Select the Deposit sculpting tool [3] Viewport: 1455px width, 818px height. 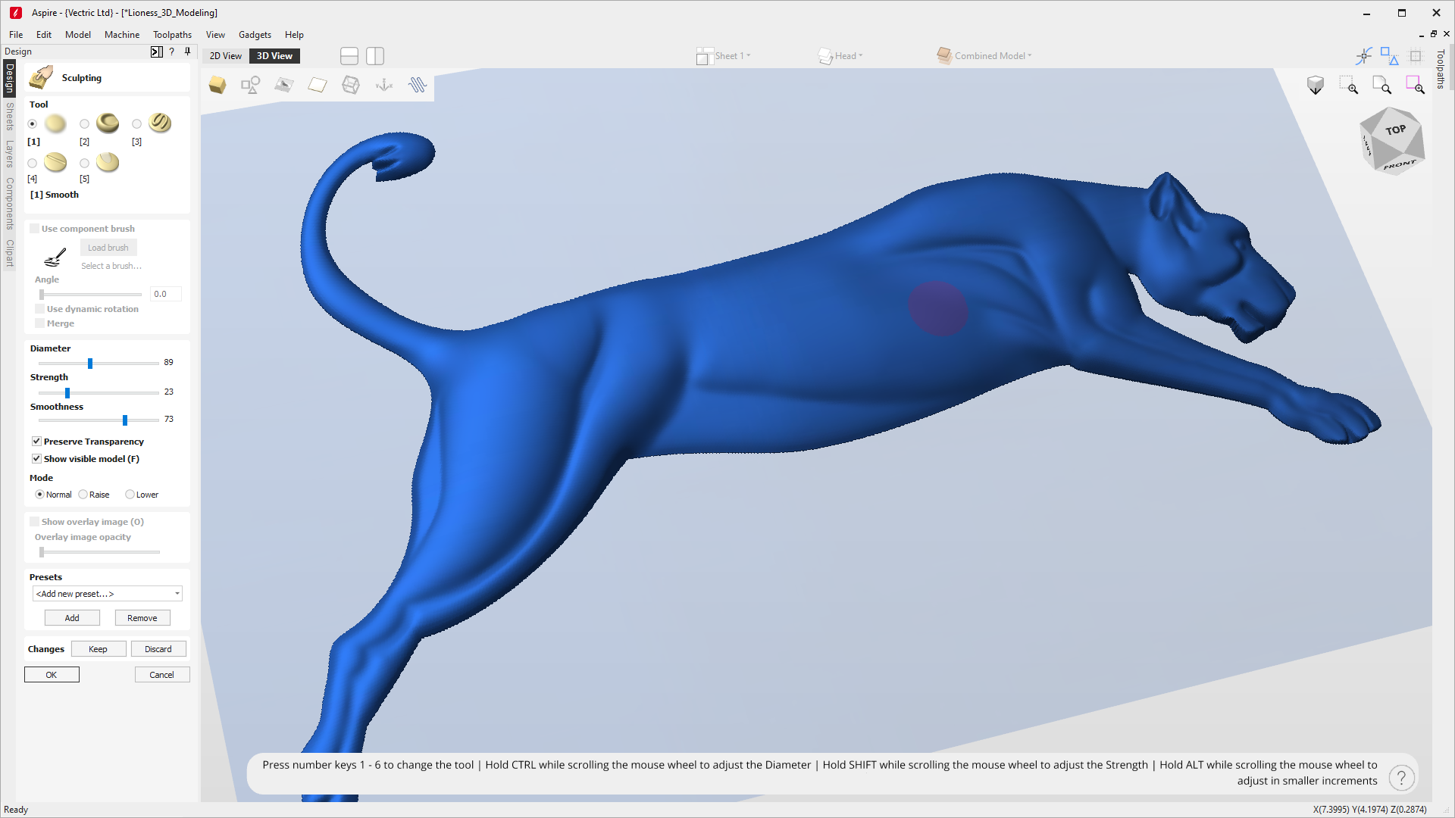(x=136, y=124)
